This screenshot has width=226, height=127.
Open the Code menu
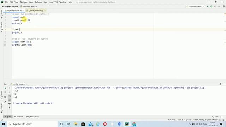(x=31, y=2)
